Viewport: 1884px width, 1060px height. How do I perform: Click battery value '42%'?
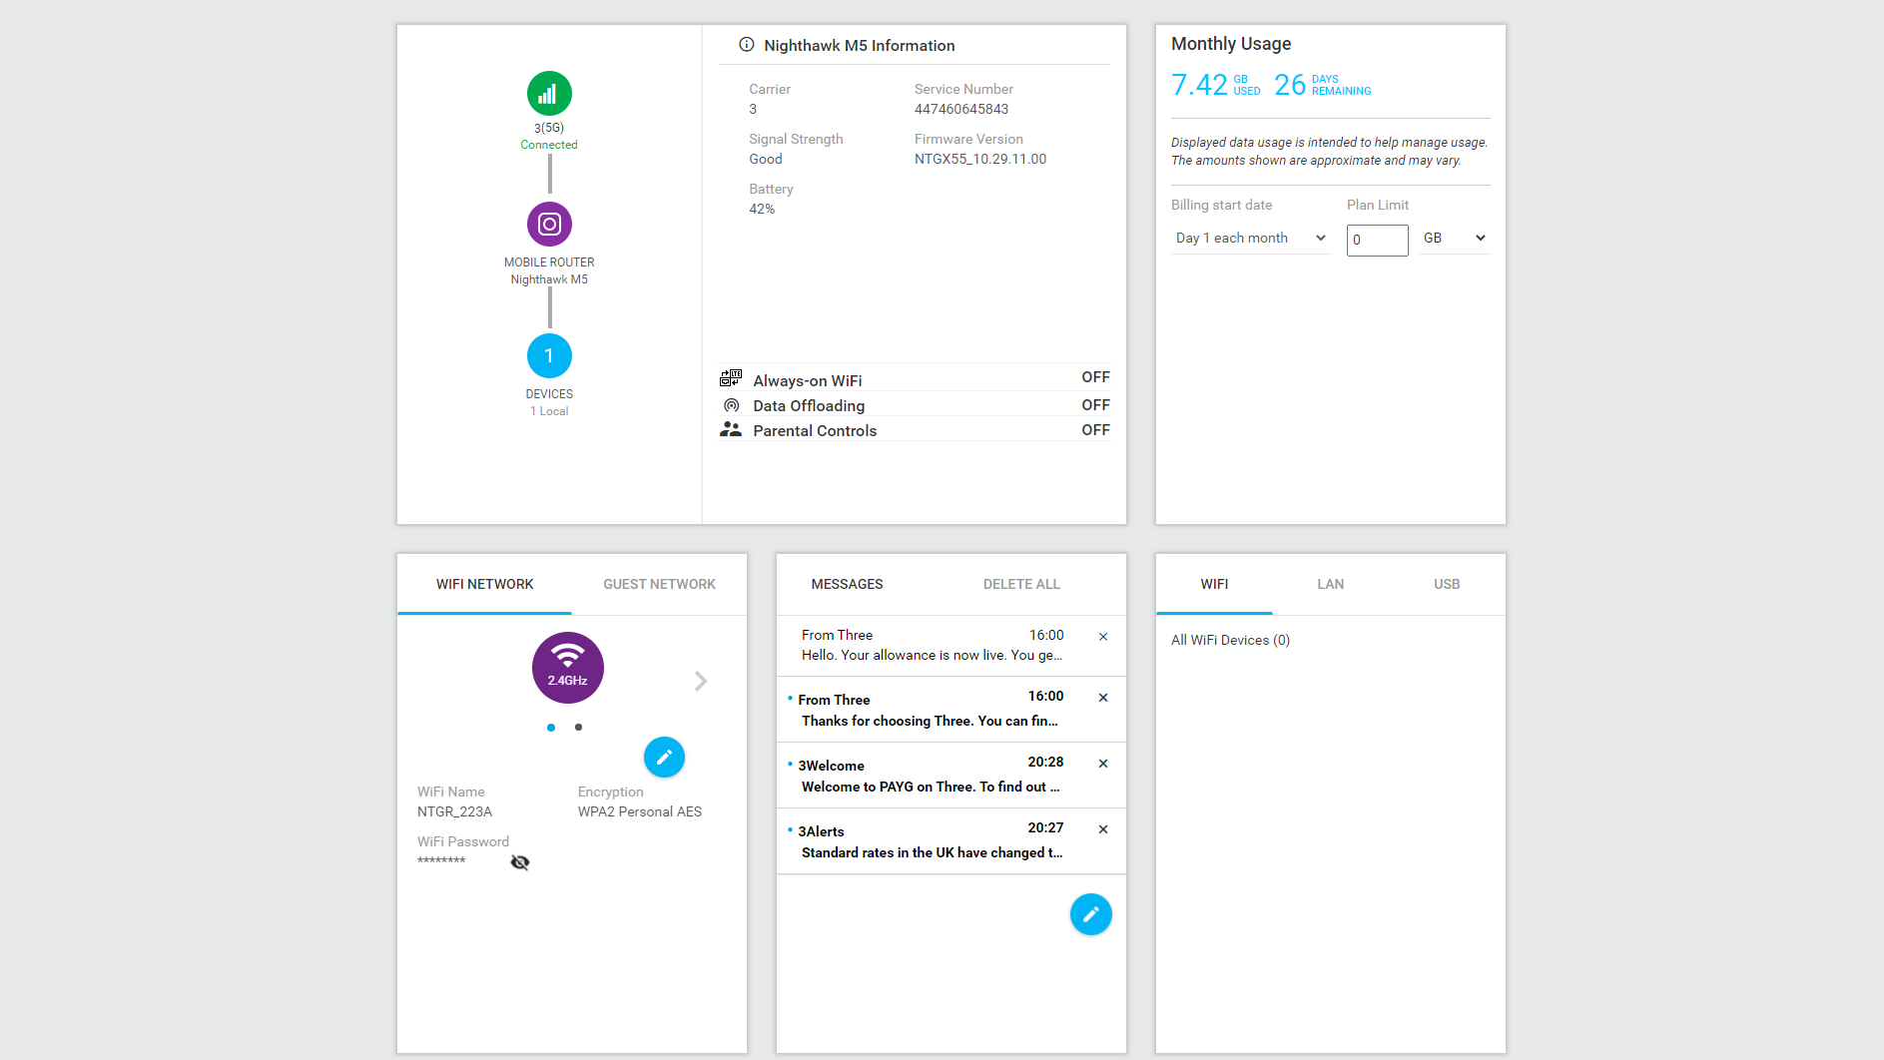pos(762,210)
